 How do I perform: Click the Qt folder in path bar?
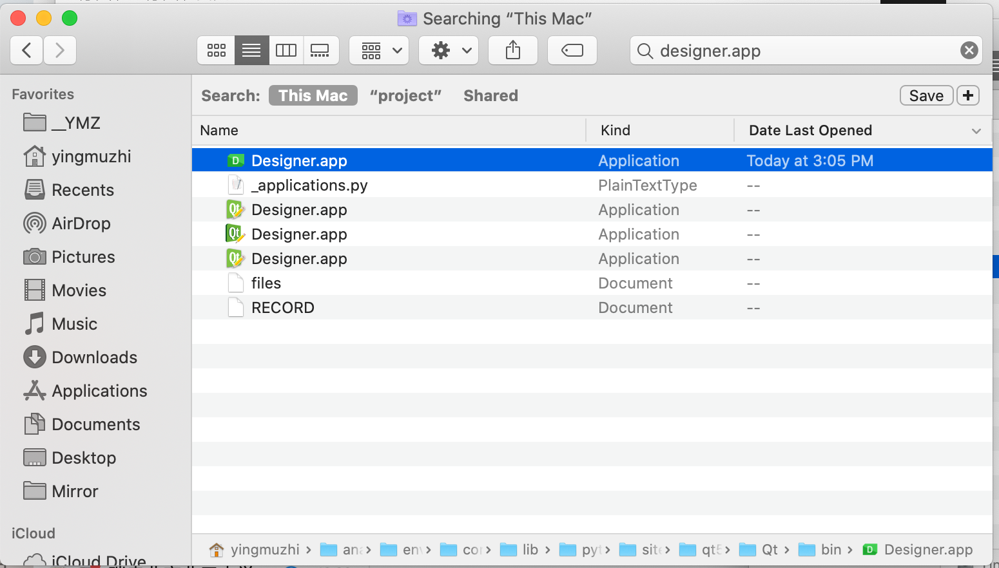[x=759, y=549]
